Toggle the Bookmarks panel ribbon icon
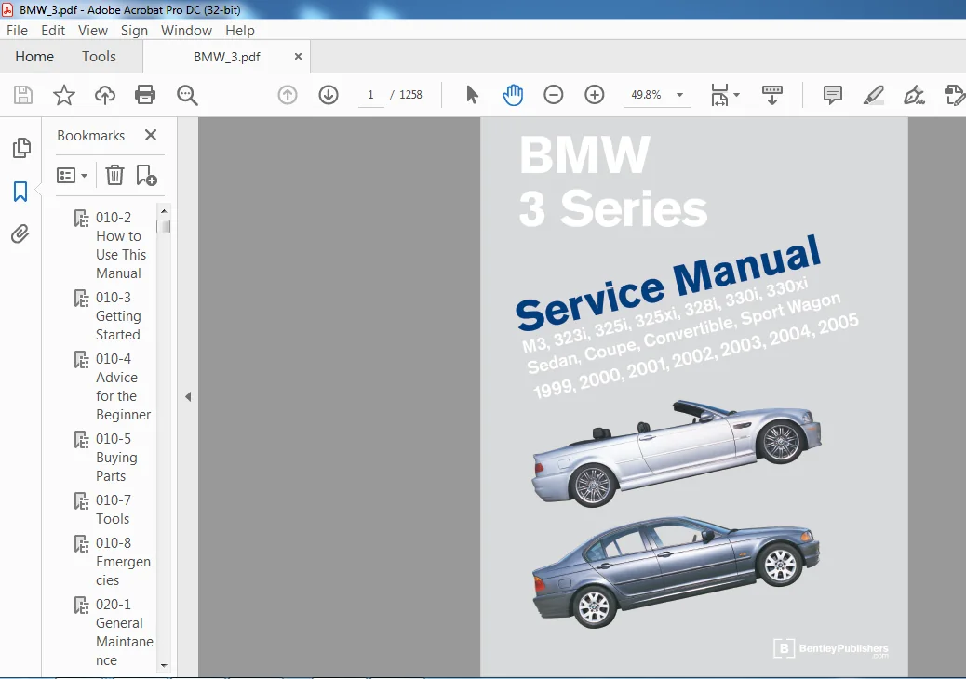966x679 pixels. click(20, 192)
